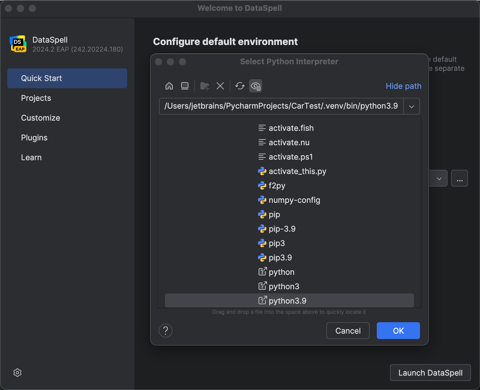The width and height of the screenshot is (480, 390).
Task: Expand the path history dropdown
Action: click(x=412, y=106)
